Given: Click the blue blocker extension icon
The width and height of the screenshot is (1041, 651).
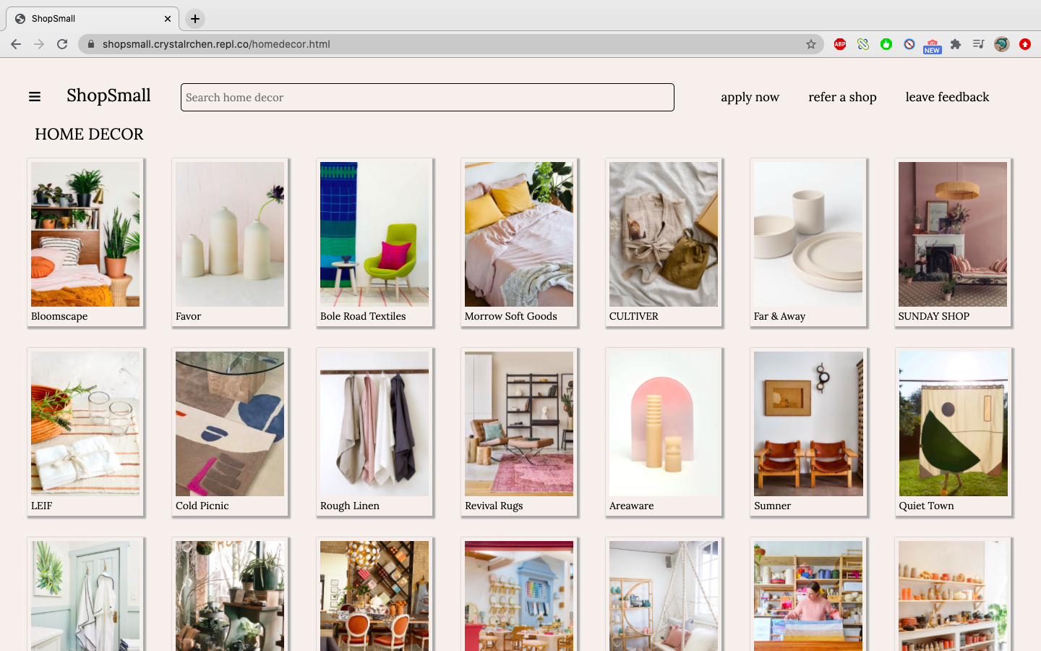Looking at the screenshot, I should [x=909, y=44].
